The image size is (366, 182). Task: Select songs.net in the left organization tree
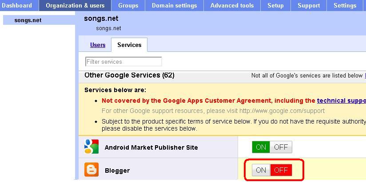tap(39, 20)
